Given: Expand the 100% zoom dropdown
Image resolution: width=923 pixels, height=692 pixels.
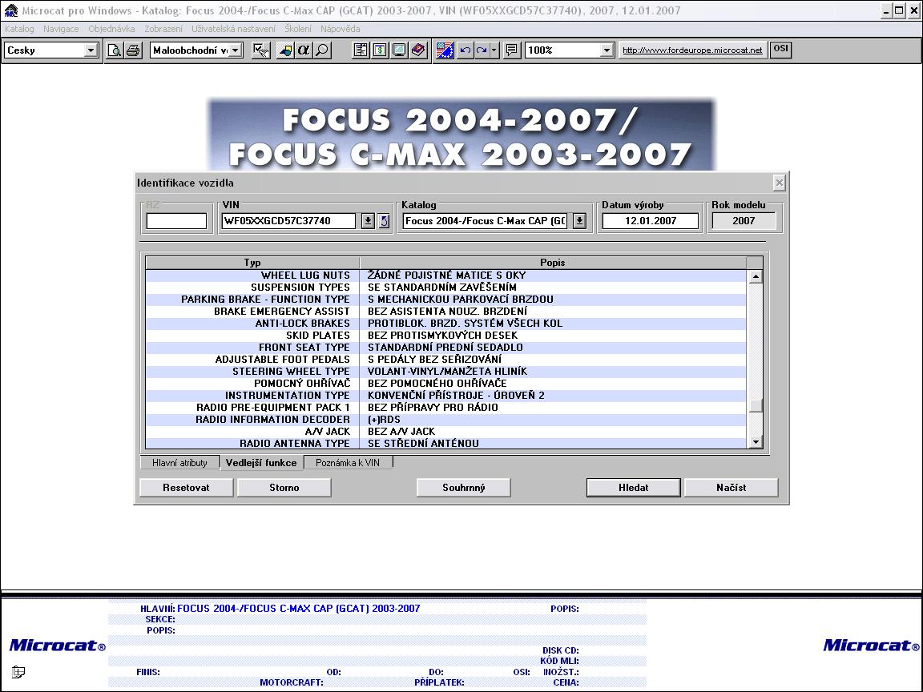Looking at the screenshot, I should click(x=607, y=50).
